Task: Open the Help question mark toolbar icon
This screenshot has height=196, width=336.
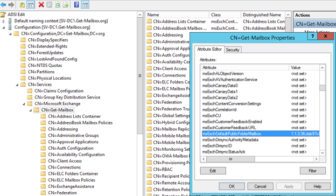Action: (76, 4)
